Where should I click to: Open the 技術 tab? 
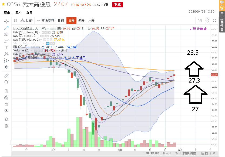[7, 12]
